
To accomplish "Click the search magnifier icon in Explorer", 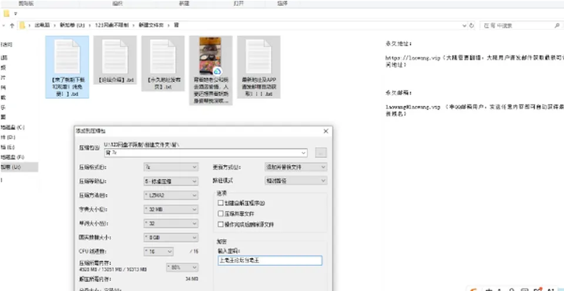I will tap(557, 25).
